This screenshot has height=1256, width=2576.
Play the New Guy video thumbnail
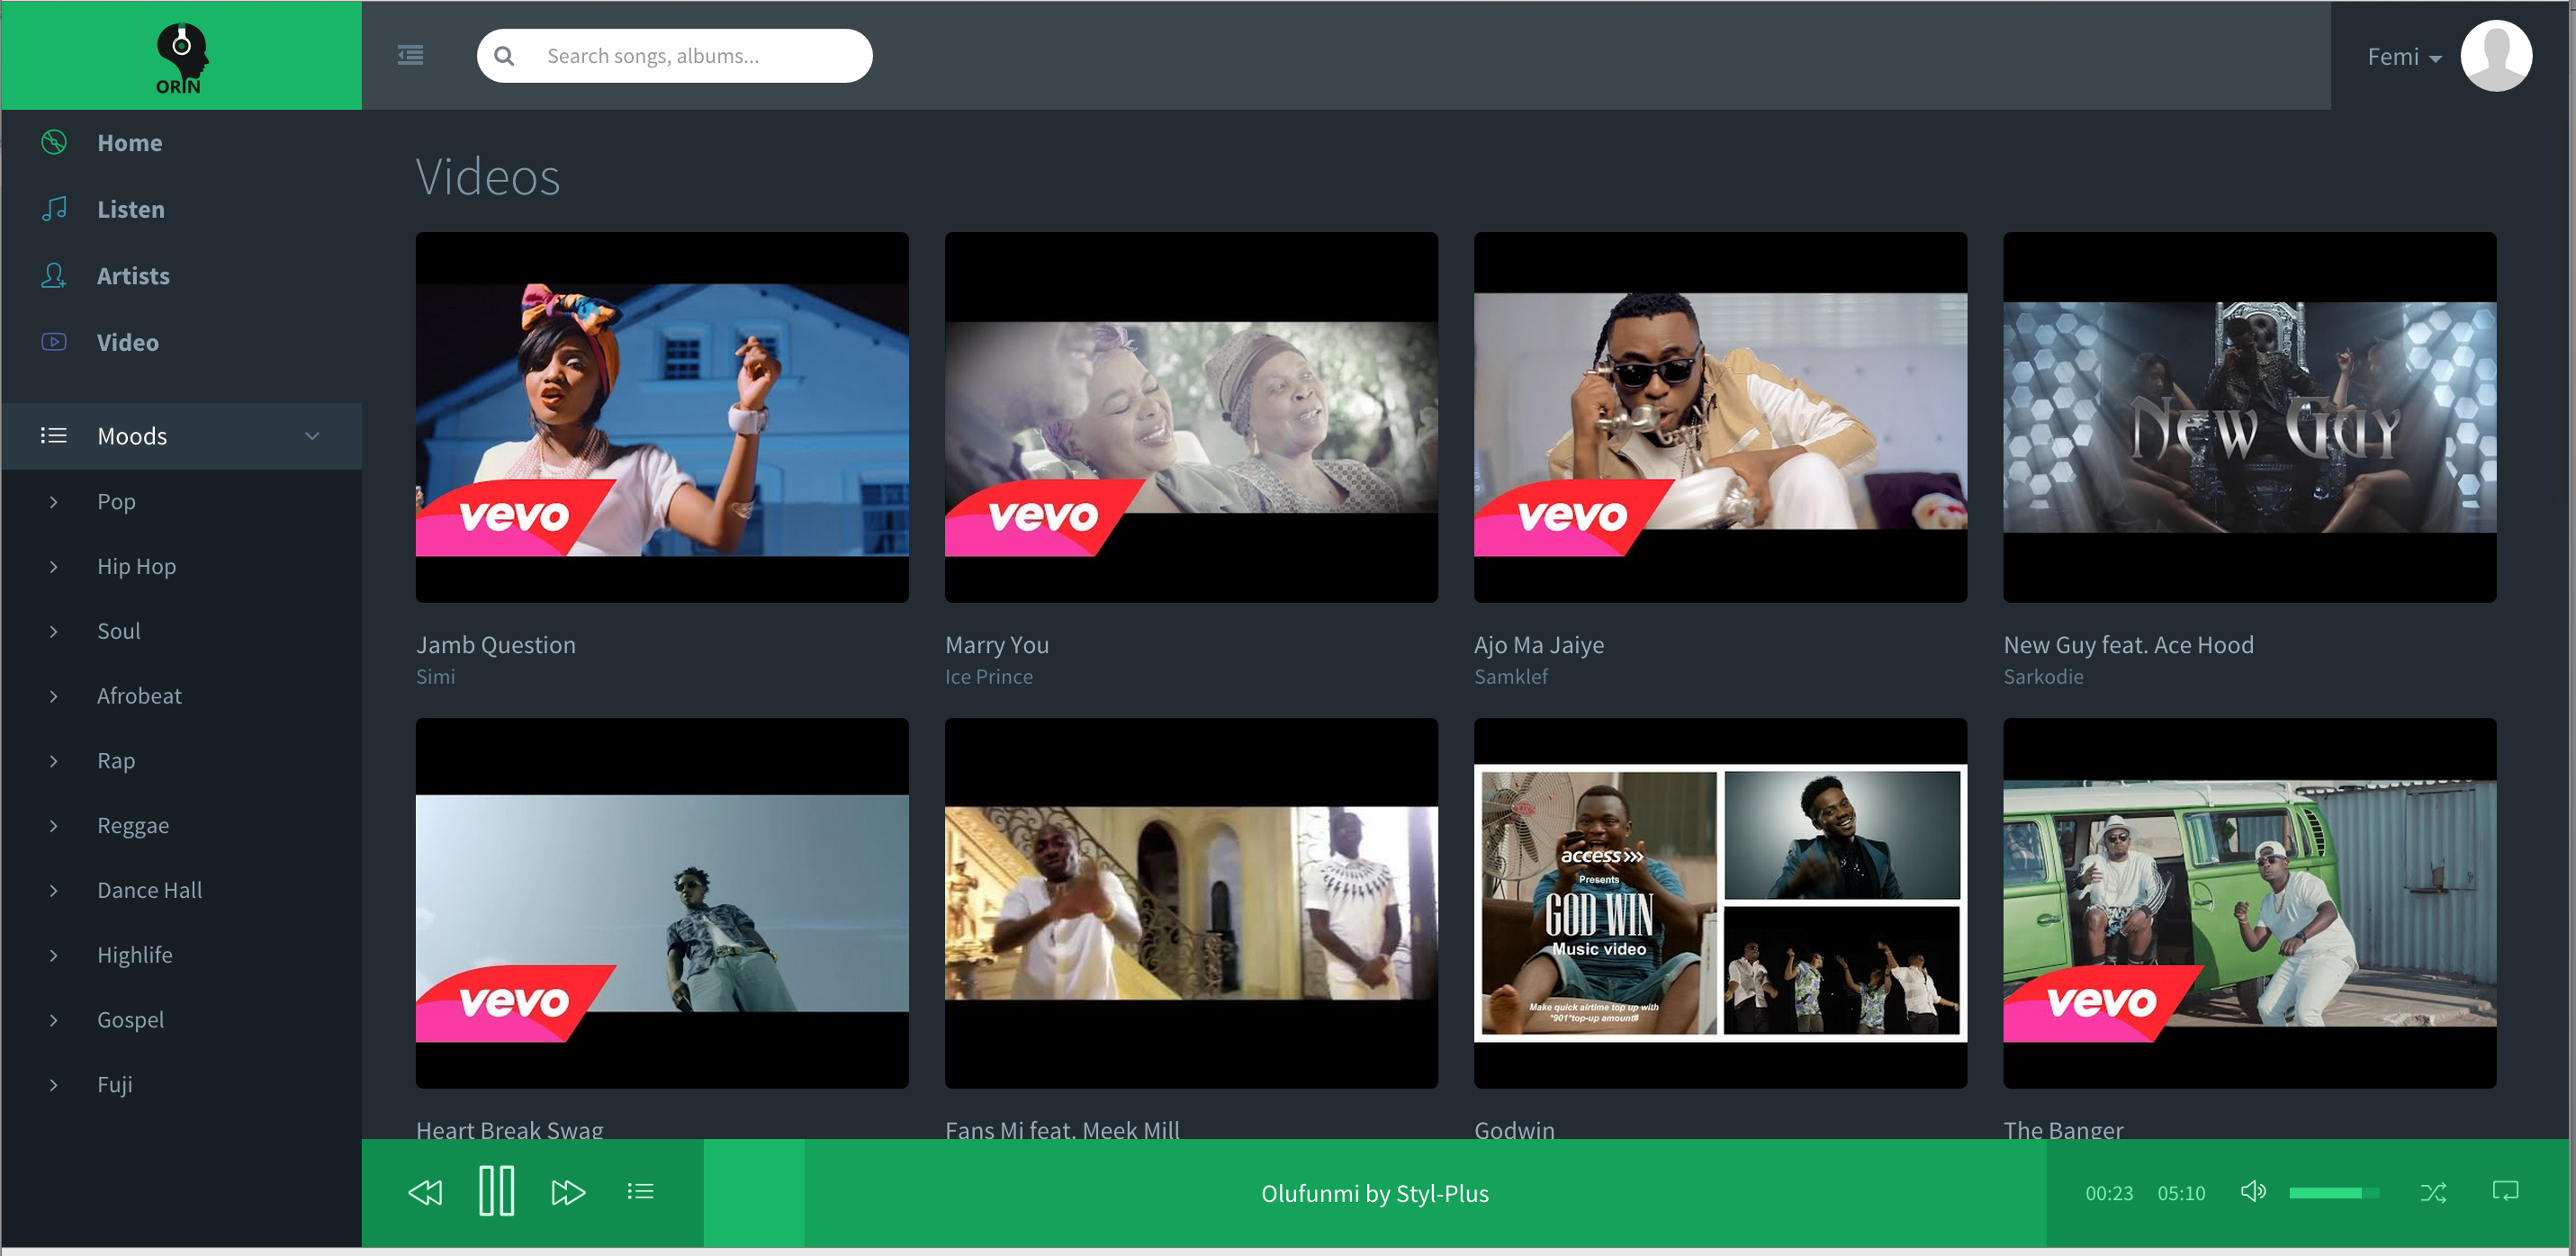pyautogui.click(x=2250, y=417)
